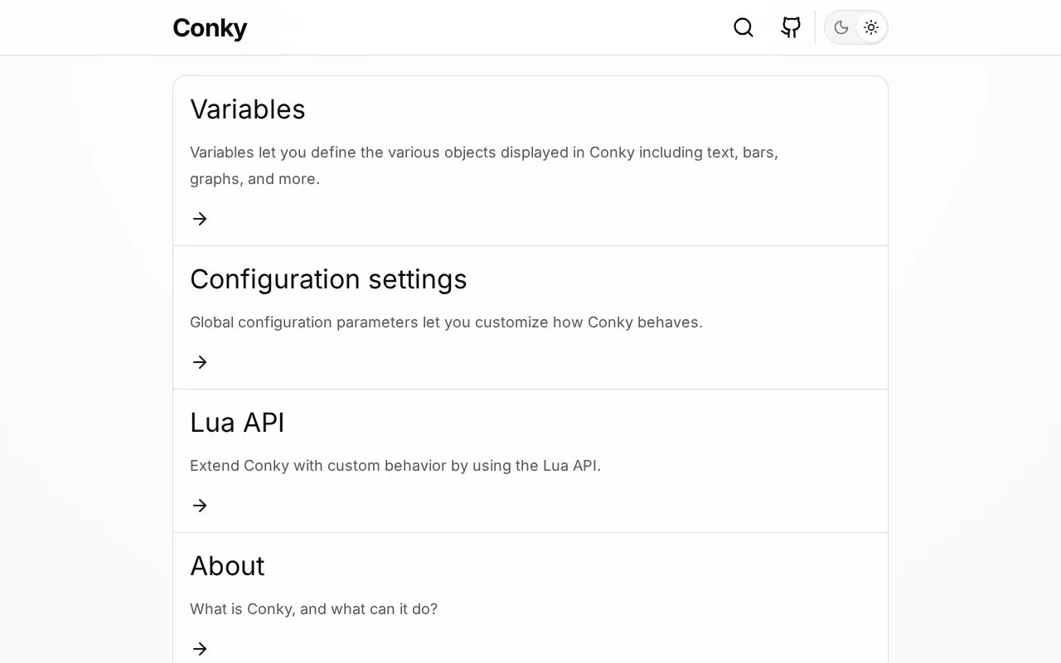The width and height of the screenshot is (1061, 663).
Task: Go to the Conky home logo
Action: [210, 28]
